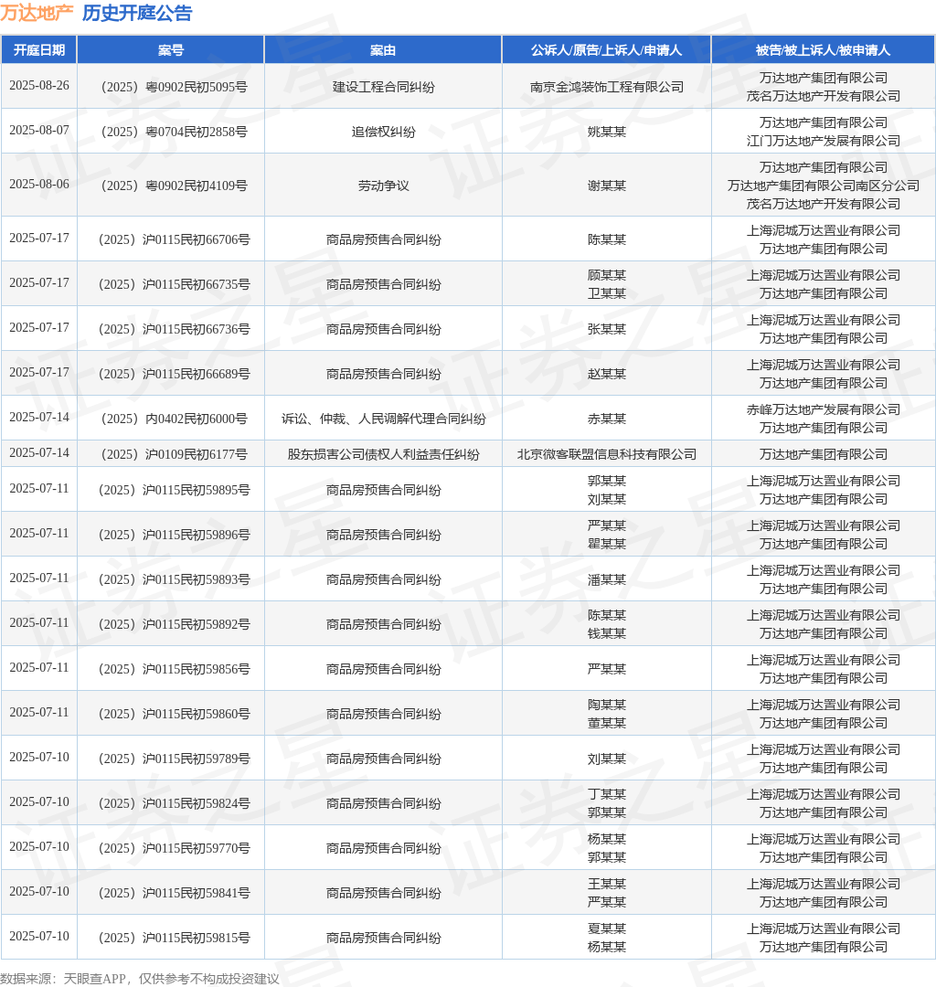Click the 开庭日期 column header

39,49
